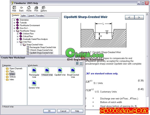Expand the Tutorials tree node
The image size is (150, 115).
(14, 23)
